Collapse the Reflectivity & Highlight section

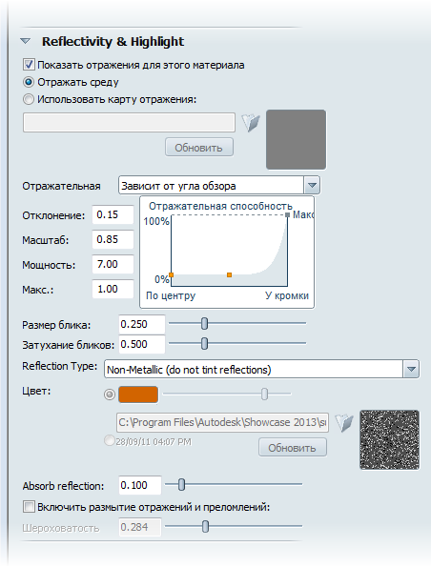(26, 41)
